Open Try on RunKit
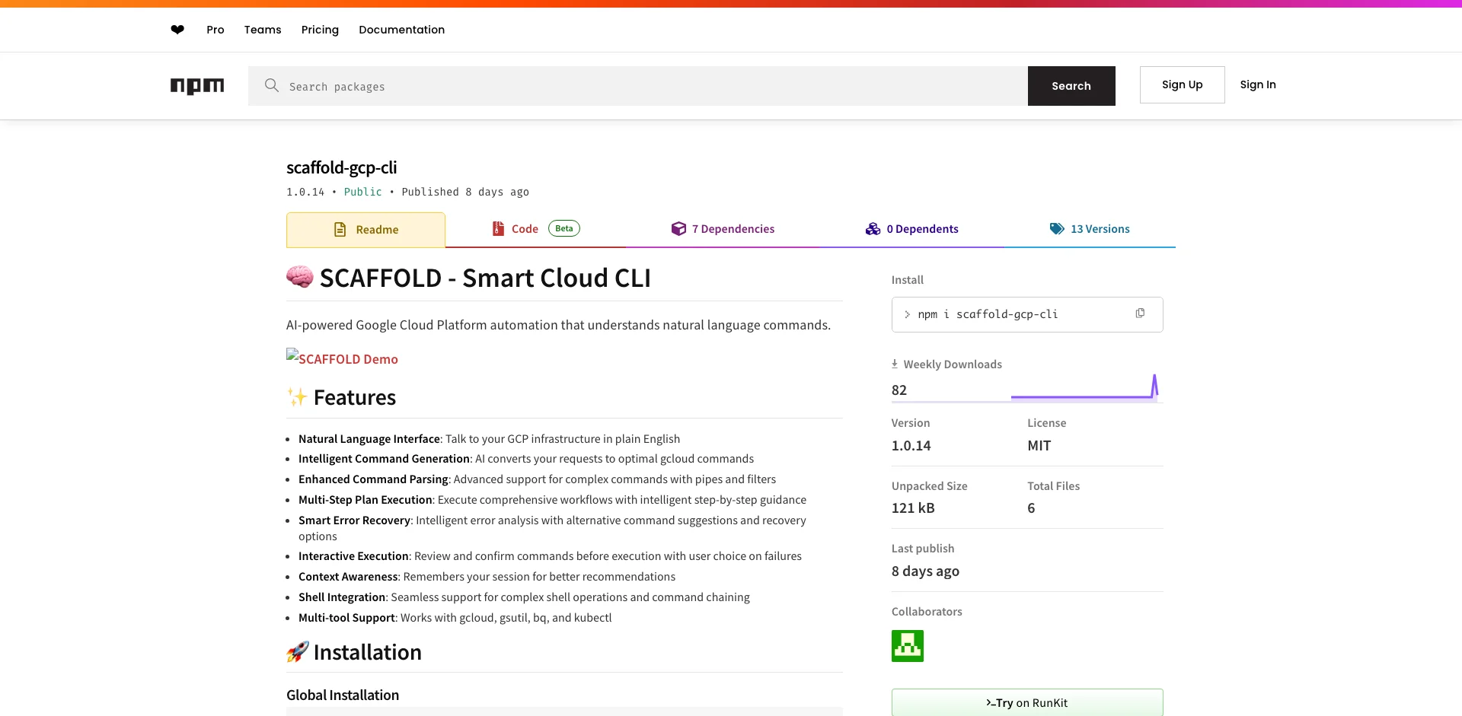This screenshot has height=716, width=1462. (x=1026, y=702)
